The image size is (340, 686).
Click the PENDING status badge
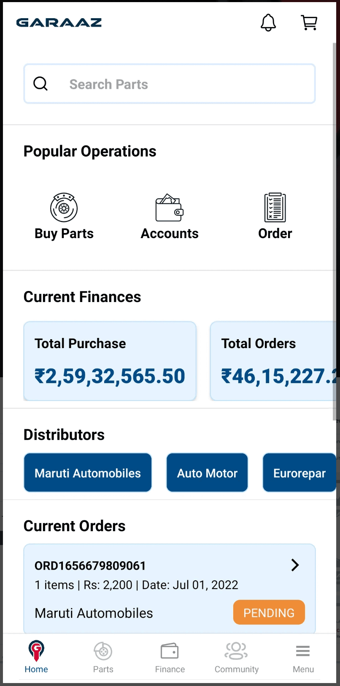[269, 612]
